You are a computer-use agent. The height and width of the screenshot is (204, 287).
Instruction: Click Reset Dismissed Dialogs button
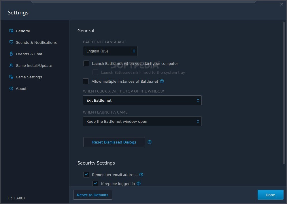(x=114, y=142)
